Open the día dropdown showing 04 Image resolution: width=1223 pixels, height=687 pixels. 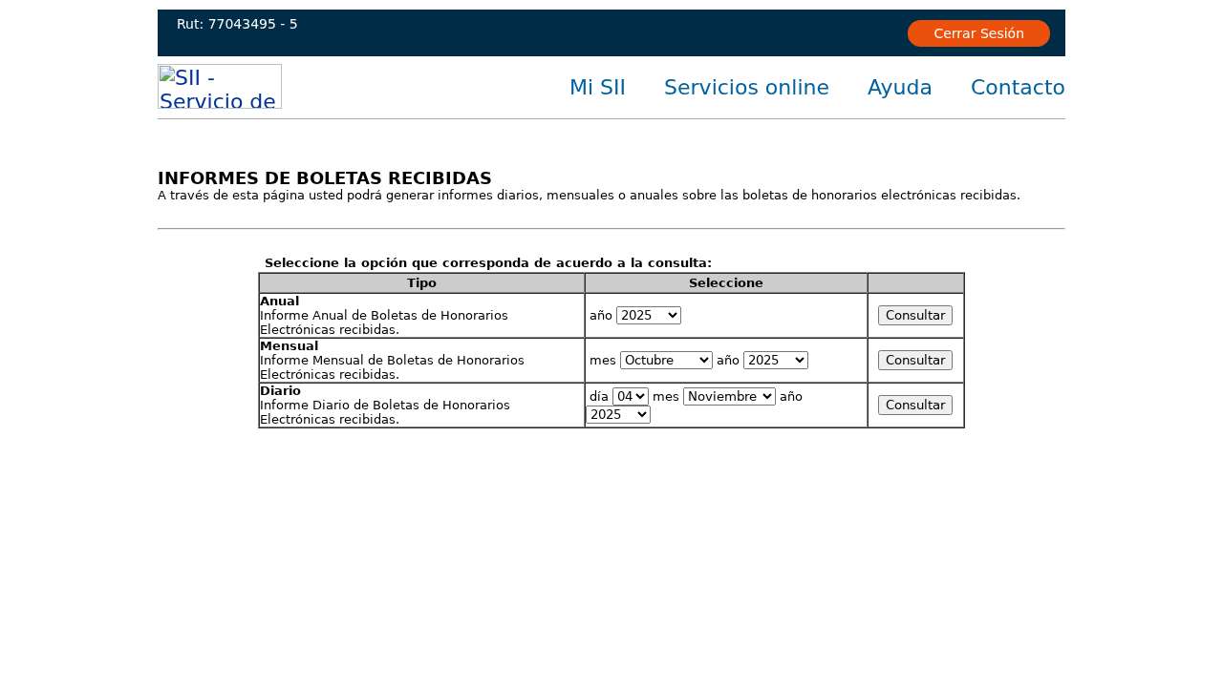tap(630, 396)
